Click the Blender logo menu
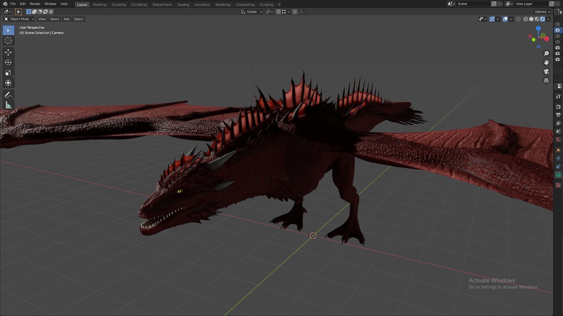The image size is (563, 316). point(5,4)
